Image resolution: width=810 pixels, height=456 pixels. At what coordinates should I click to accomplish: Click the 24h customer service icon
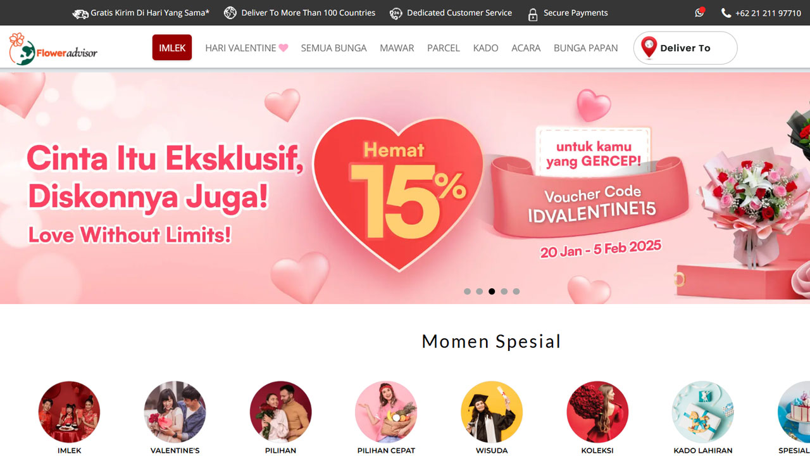tap(396, 13)
